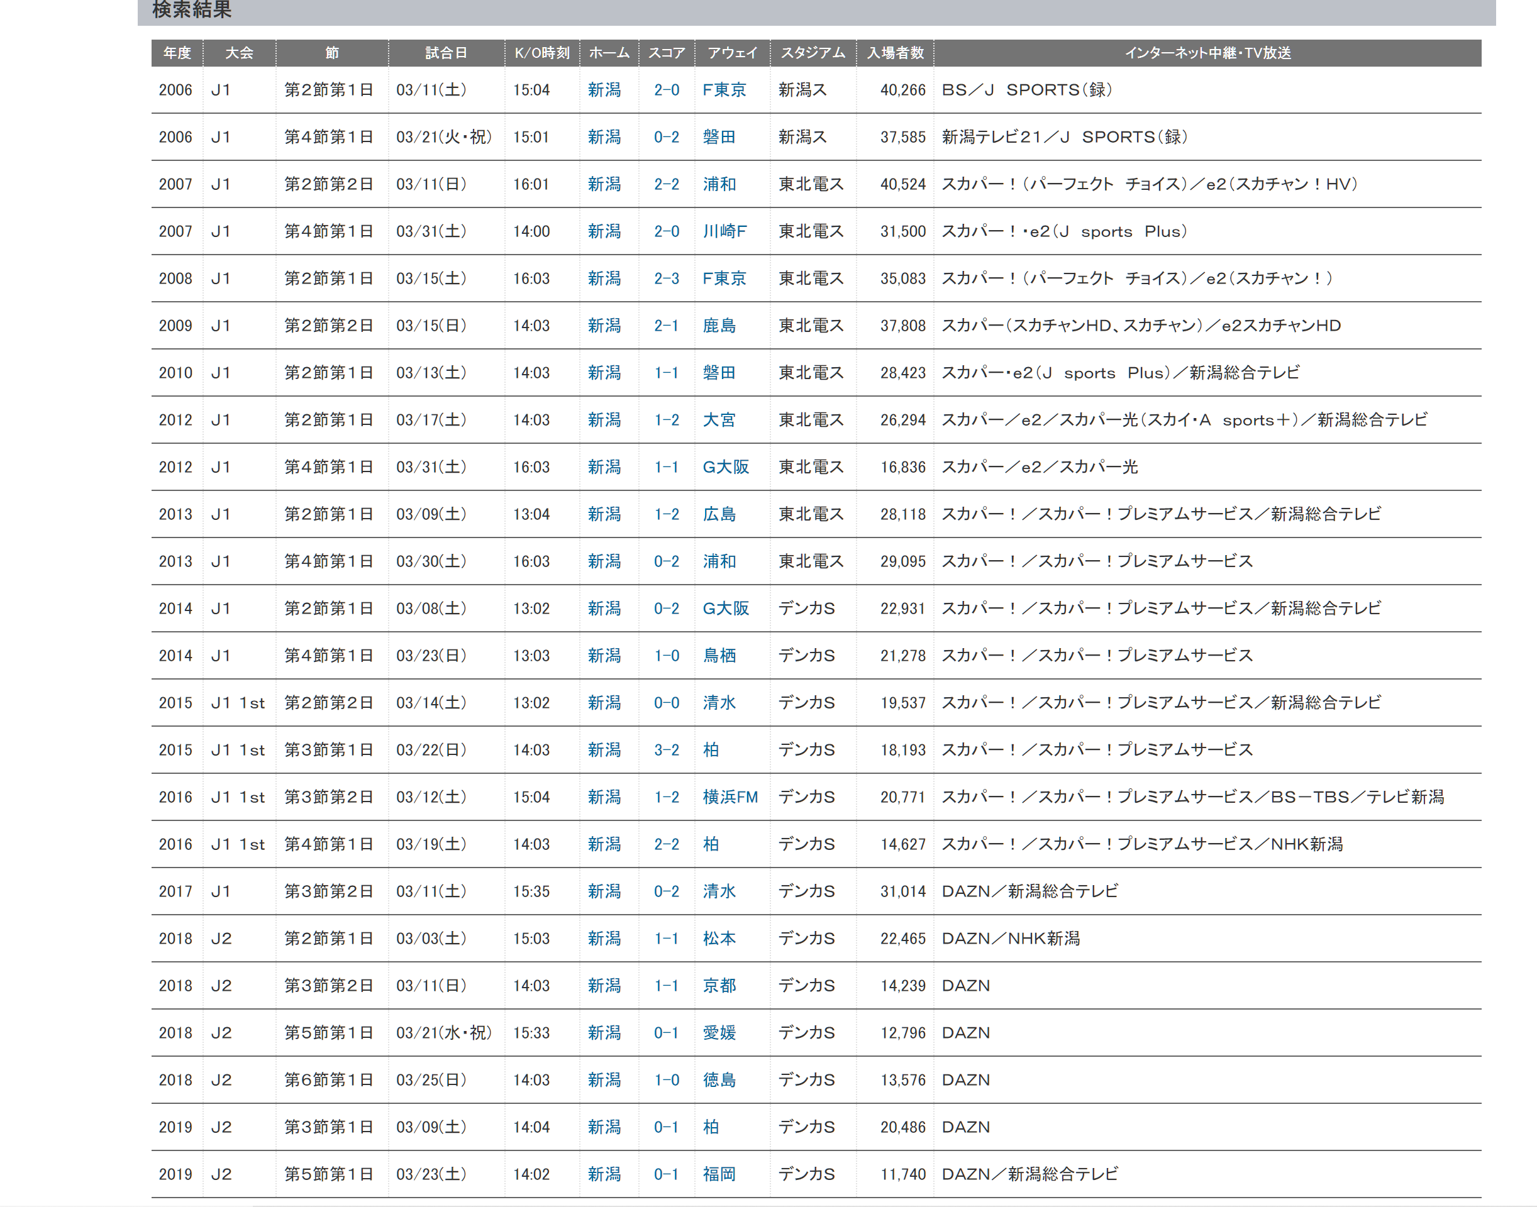Click the 新潟 home link in 2017 row

[x=604, y=892]
